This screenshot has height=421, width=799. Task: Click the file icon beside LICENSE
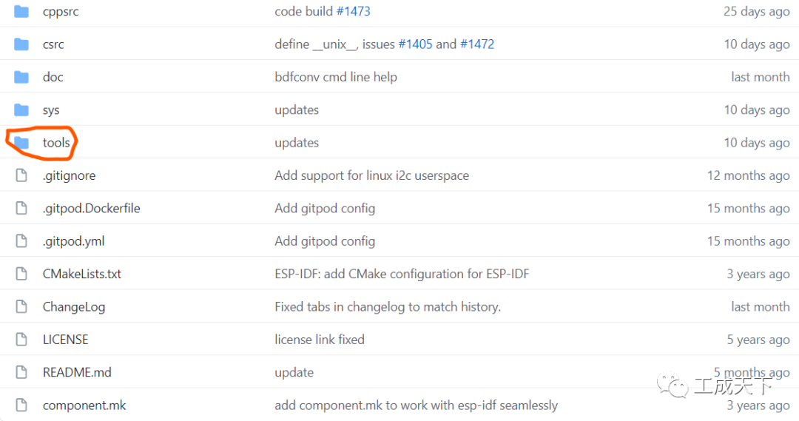21,340
